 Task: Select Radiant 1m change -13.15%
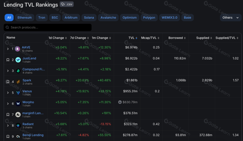(105, 124)
